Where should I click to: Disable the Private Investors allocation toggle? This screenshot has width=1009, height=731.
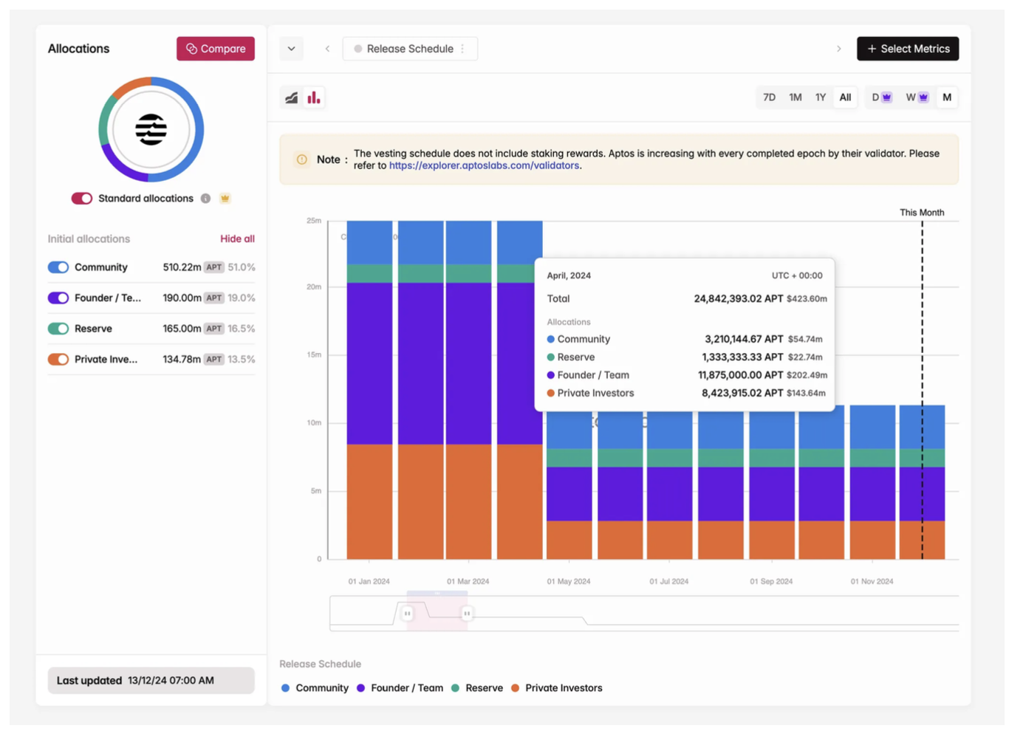[58, 360]
